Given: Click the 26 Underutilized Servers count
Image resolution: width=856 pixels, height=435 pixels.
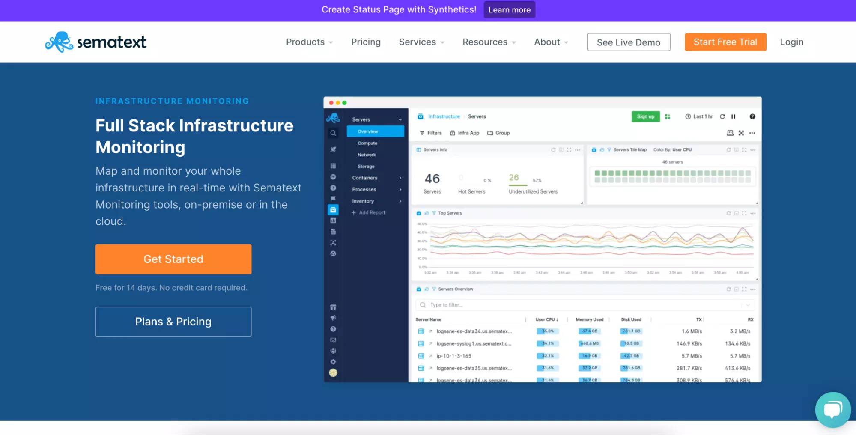Looking at the screenshot, I should pyautogui.click(x=513, y=178).
